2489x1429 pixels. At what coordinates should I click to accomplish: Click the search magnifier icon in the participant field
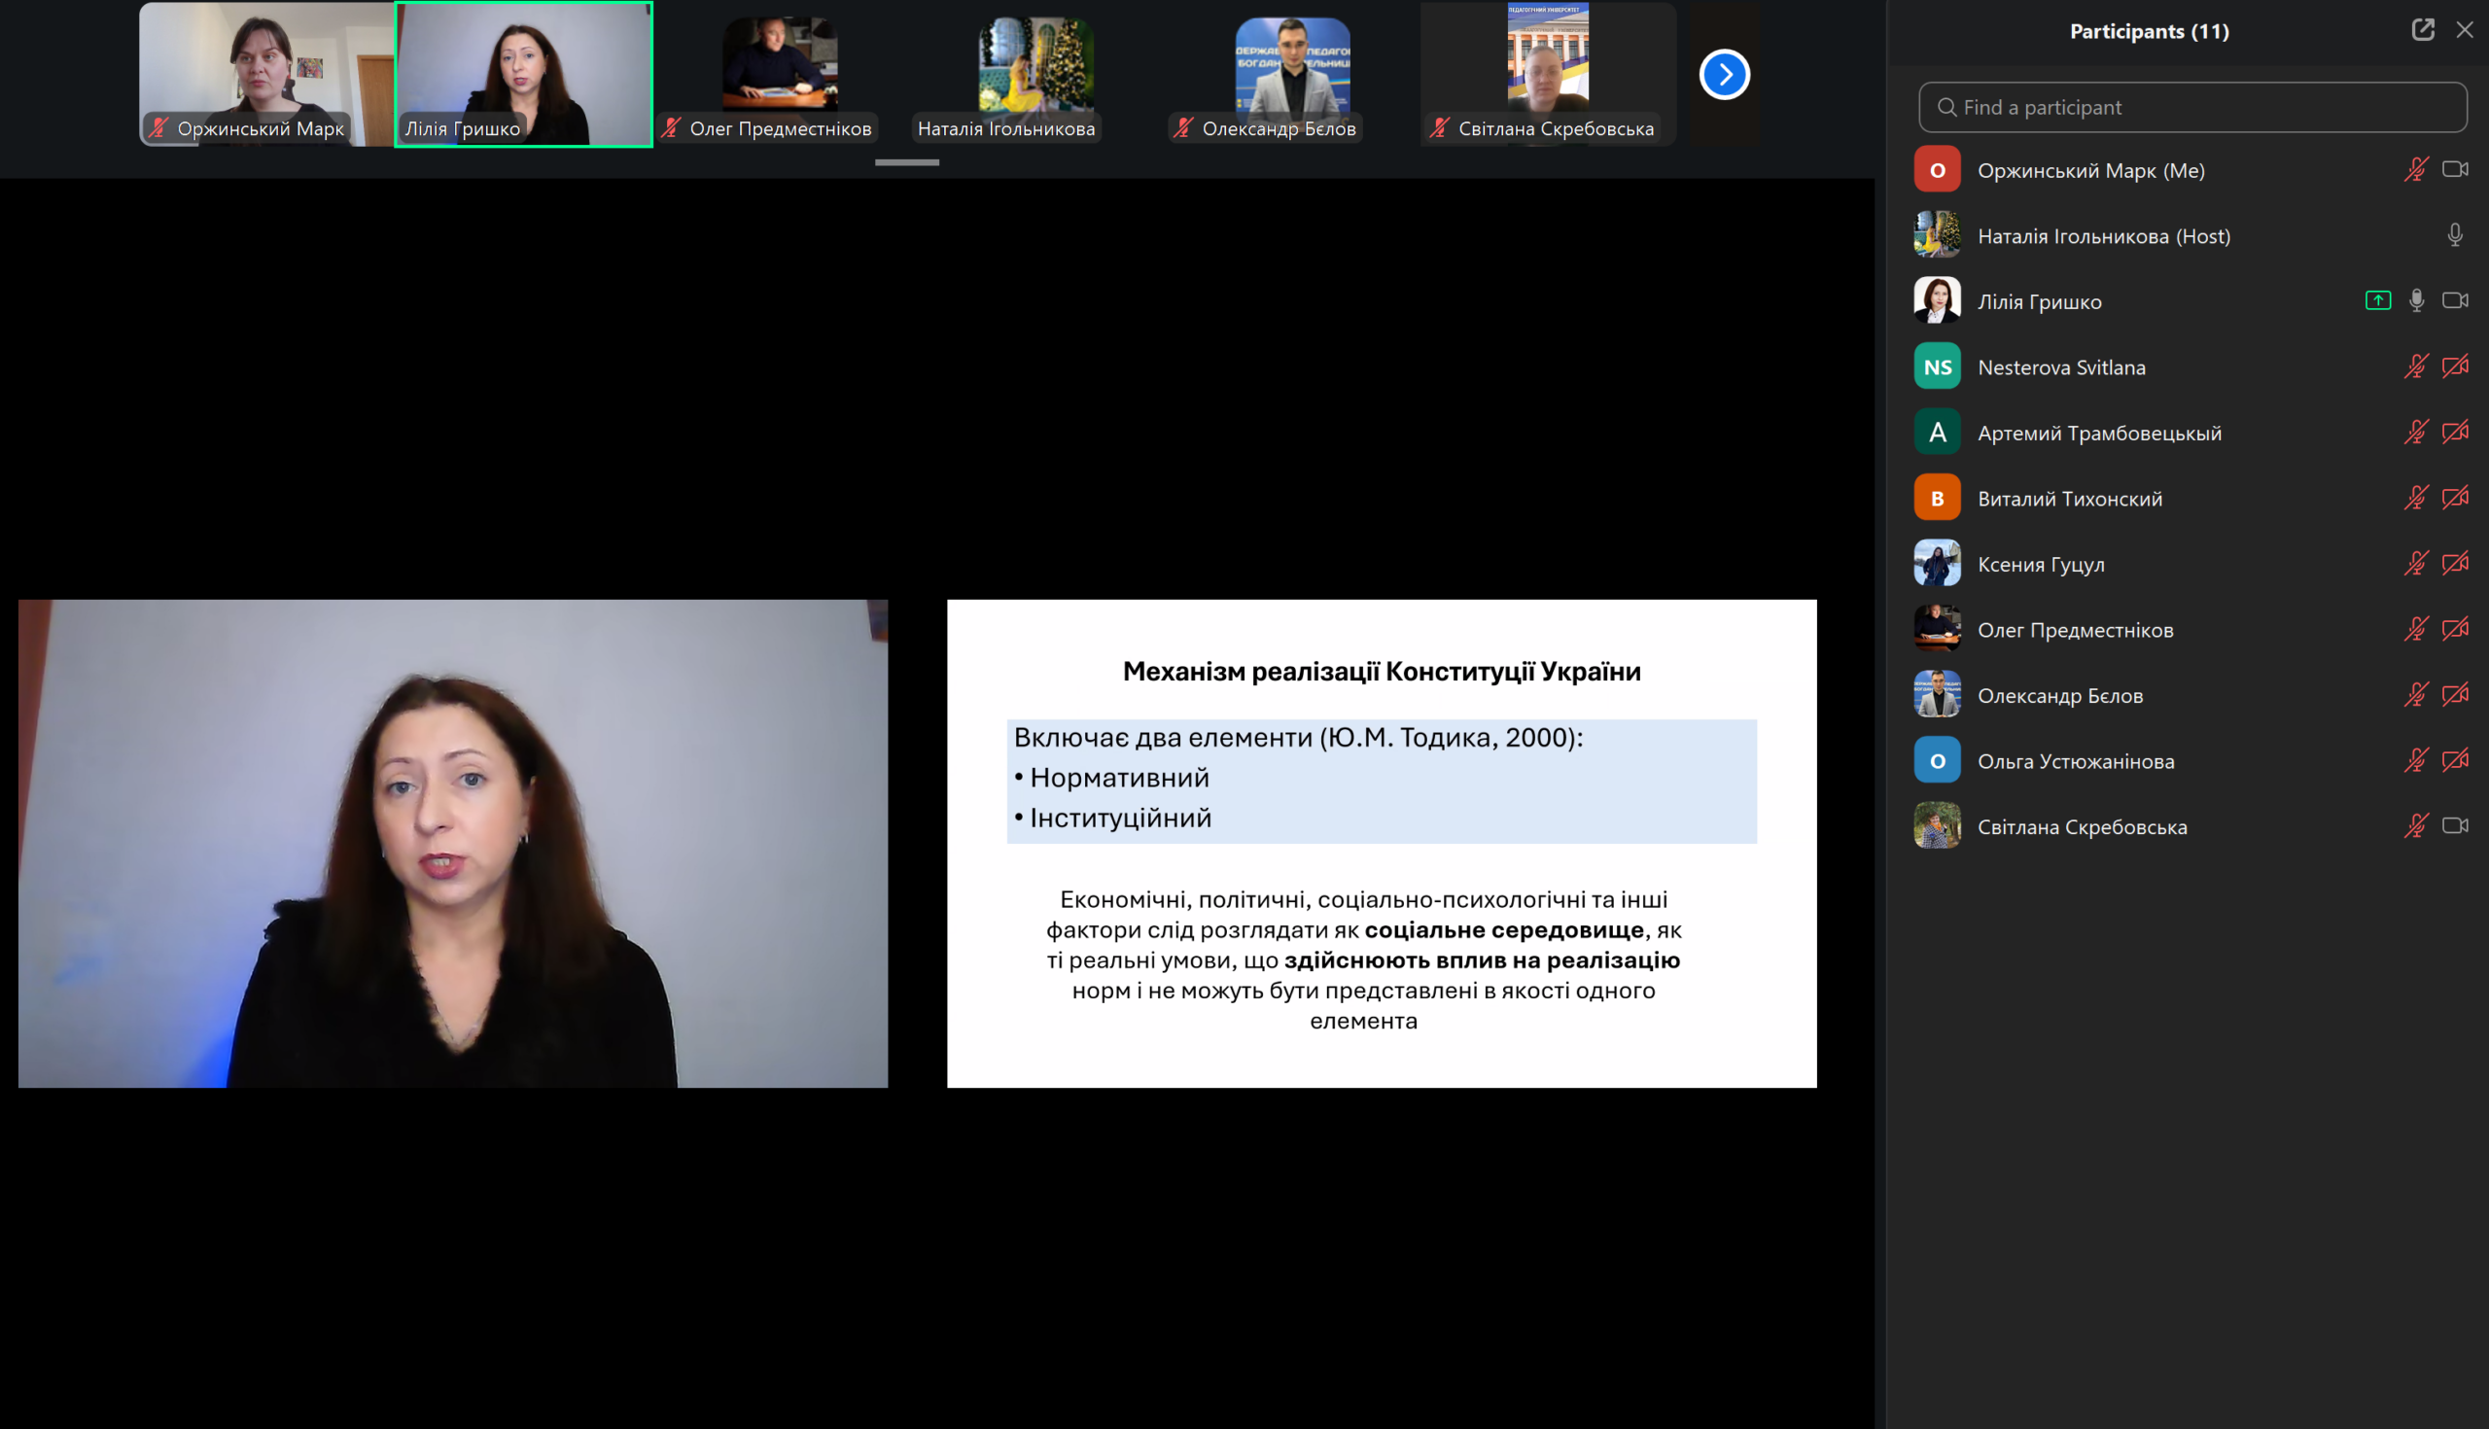pyautogui.click(x=1946, y=107)
